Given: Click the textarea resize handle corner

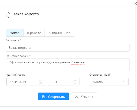Looking at the screenshot, I should [128, 70].
